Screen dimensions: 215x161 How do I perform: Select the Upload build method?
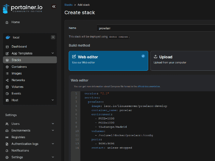183,61
